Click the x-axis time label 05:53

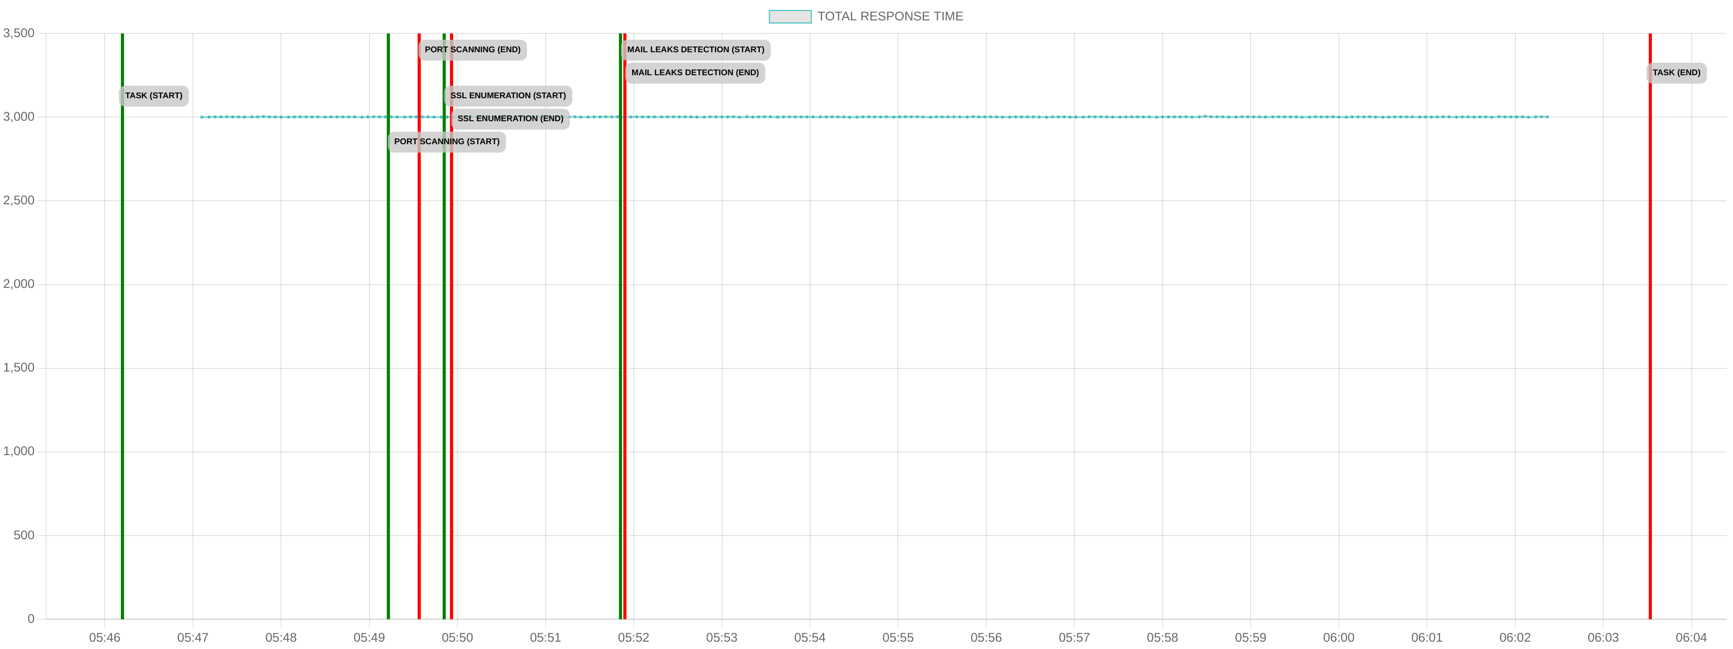point(722,638)
